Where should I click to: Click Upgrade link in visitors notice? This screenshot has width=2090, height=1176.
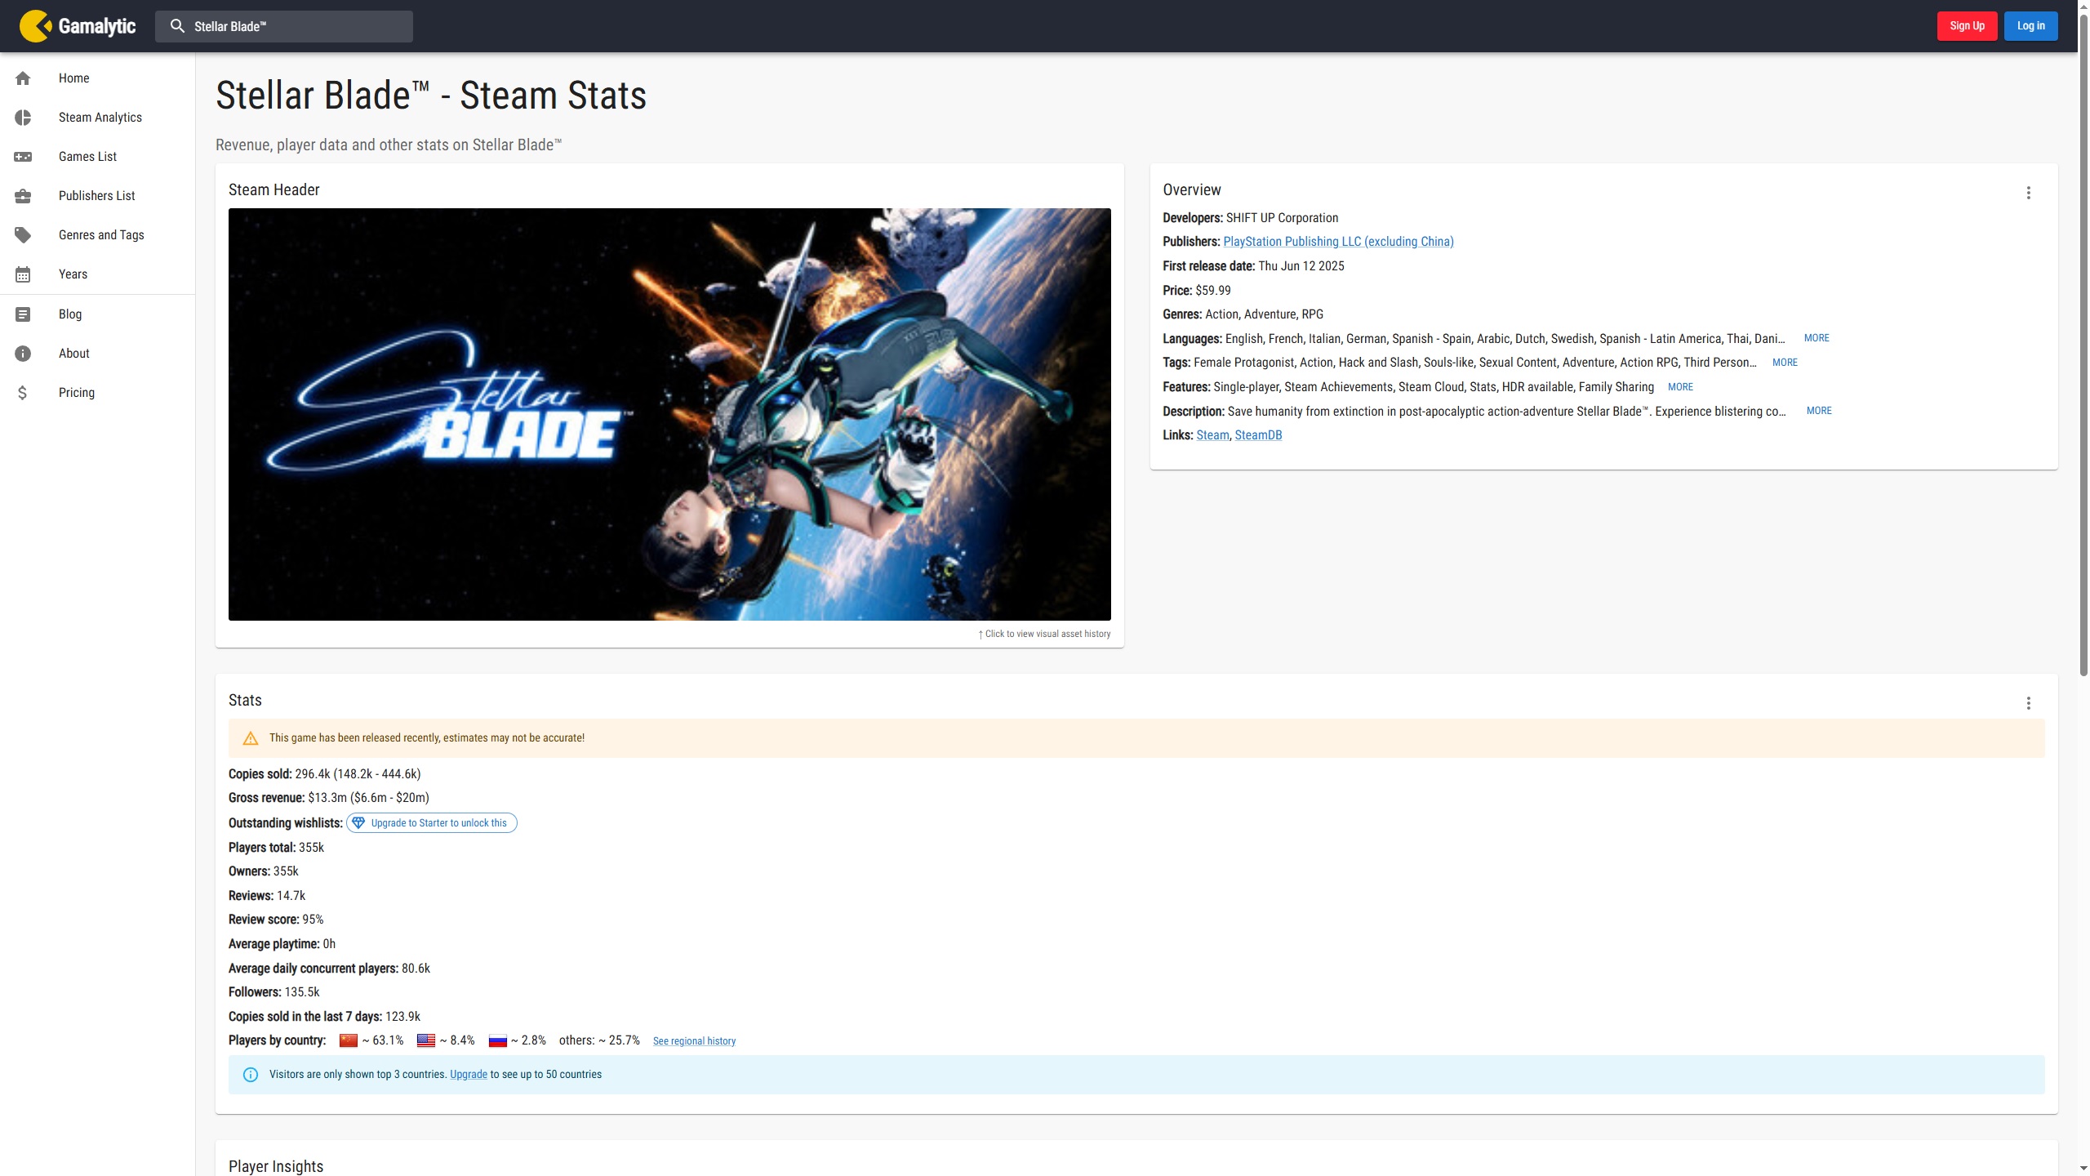469,1075
